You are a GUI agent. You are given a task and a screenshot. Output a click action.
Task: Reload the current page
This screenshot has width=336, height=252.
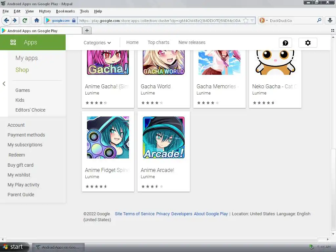tap(25, 21)
